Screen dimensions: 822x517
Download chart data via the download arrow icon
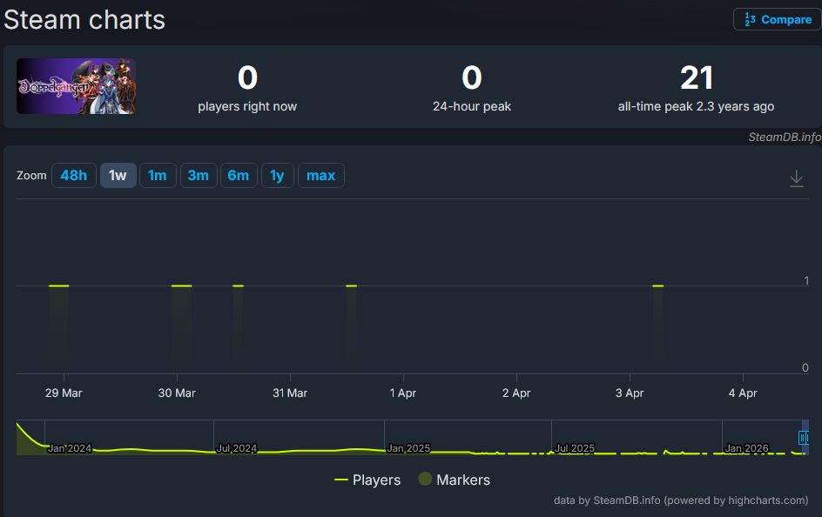pyautogui.click(x=796, y=178)
